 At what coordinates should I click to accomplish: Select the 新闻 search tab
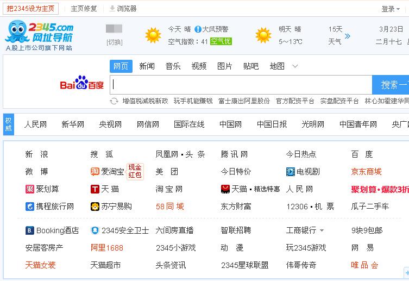[x=147, y=66]
